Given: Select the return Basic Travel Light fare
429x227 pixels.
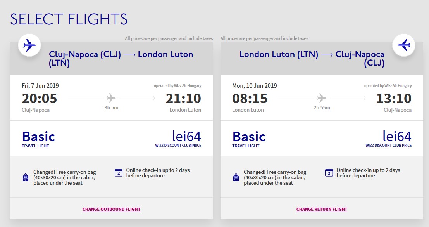Looking at the screenshot, I should tap(249, 139).
